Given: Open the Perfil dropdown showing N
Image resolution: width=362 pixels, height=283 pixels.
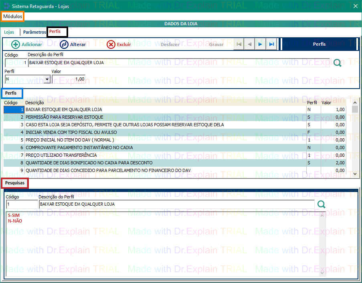Looking at the screenshot, I should pos(47,79).
